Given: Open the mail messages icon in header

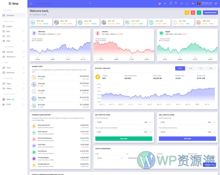Looking at the screenshot, I should (176, 4).
